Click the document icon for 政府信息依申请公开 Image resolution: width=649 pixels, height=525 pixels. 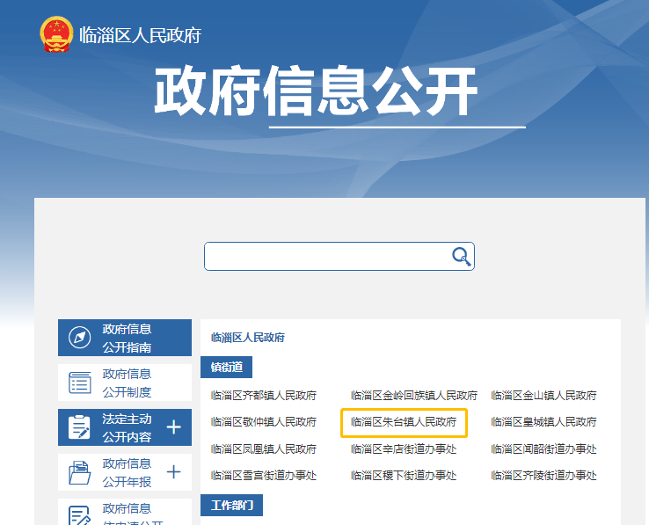[x=80, y=514]
